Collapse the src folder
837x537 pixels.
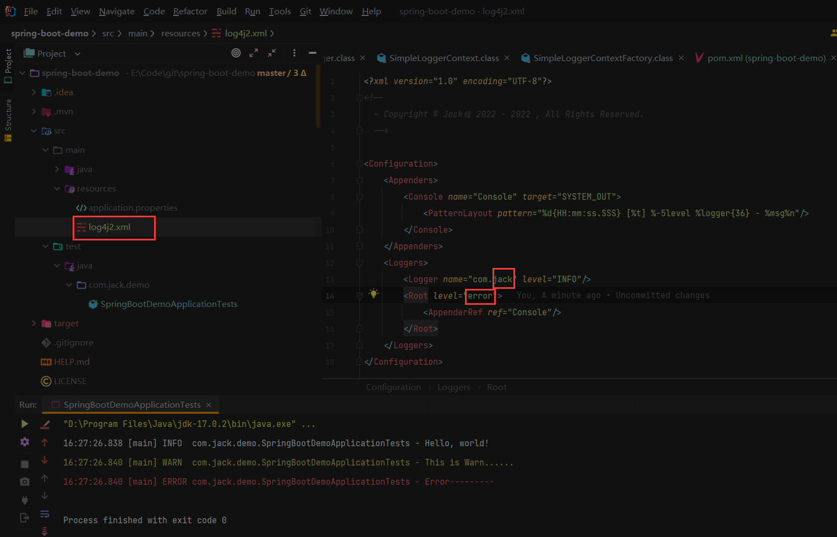34,131
